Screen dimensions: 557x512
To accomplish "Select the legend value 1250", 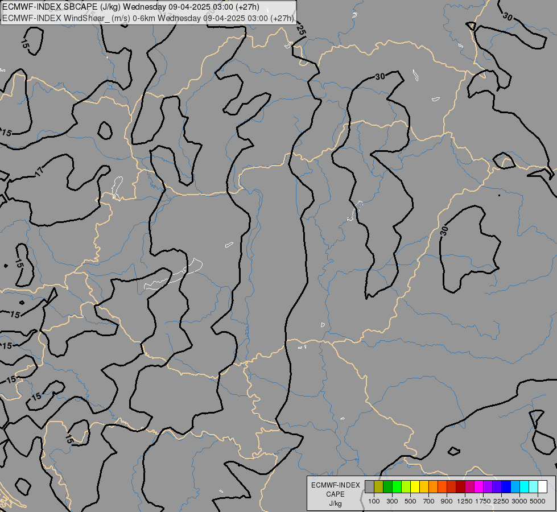I will tap(465, 501).
